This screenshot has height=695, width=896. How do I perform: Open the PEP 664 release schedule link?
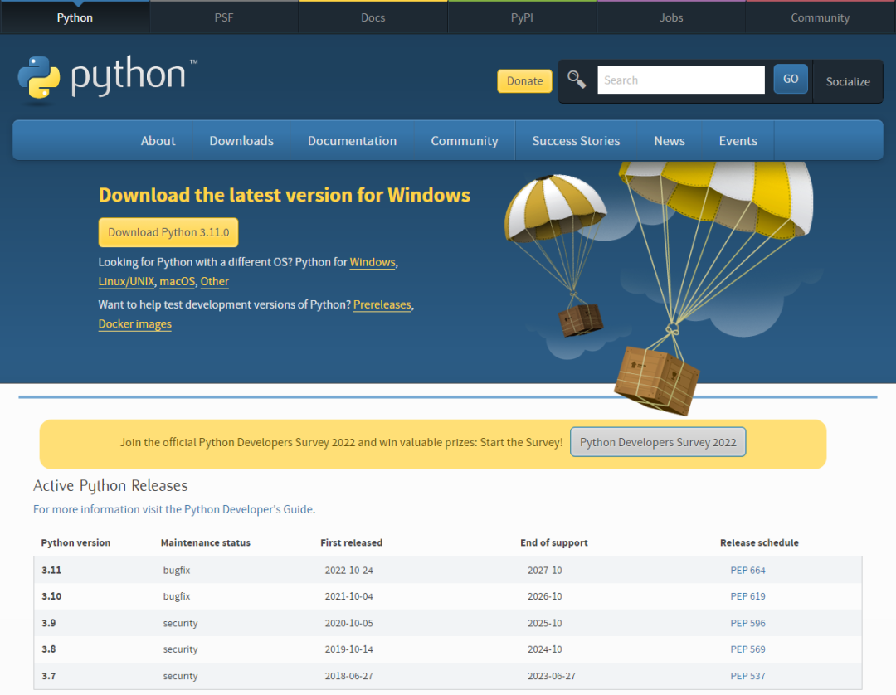coord(747,570)
